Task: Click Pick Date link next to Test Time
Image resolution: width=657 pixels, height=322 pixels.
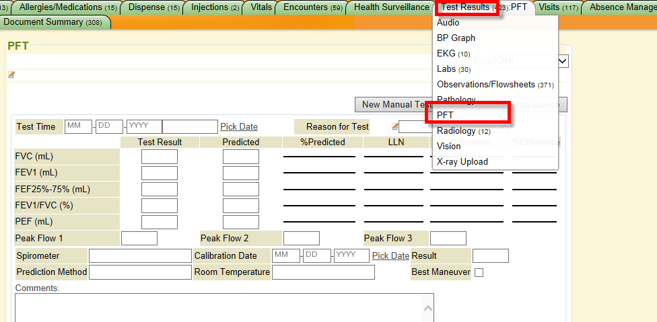Action: click(238, 126)
